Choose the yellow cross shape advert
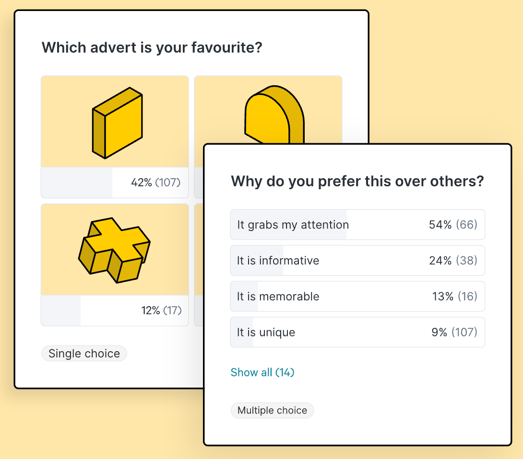The height and width of the screenshot is (459, 523). 115,249
